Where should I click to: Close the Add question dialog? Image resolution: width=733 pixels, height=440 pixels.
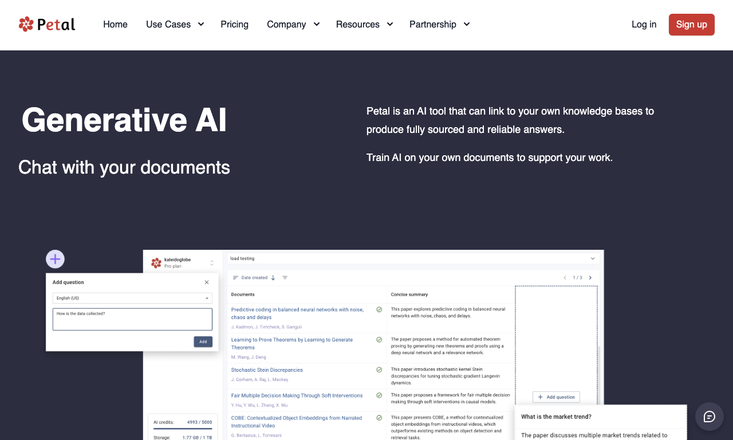tap(207, 282)
